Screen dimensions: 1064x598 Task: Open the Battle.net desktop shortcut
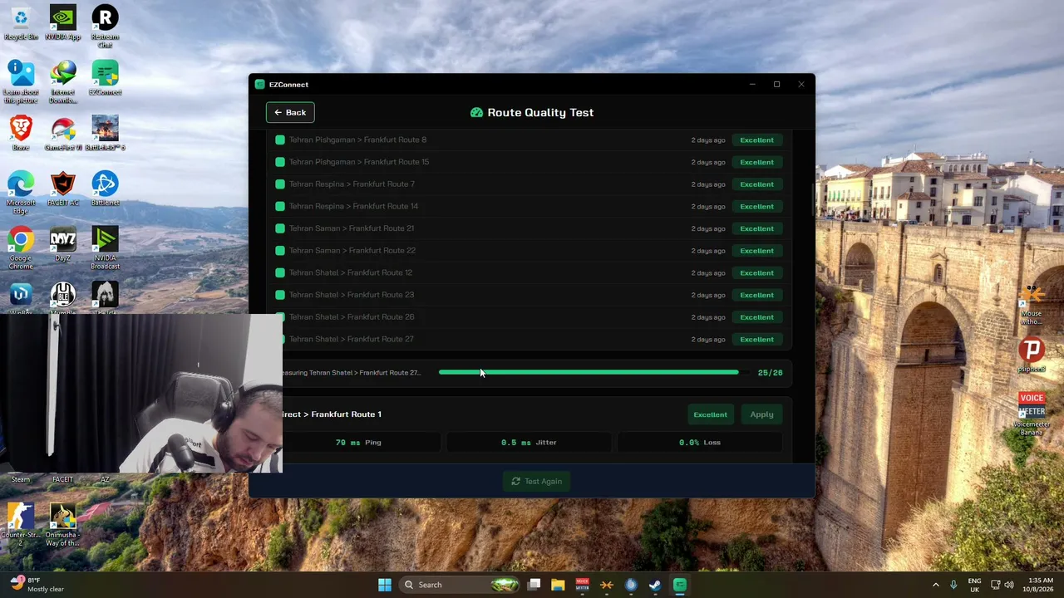tap(105, 189)
